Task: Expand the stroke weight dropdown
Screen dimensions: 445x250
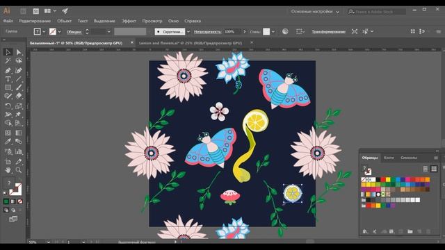Action: pos(108,31)
